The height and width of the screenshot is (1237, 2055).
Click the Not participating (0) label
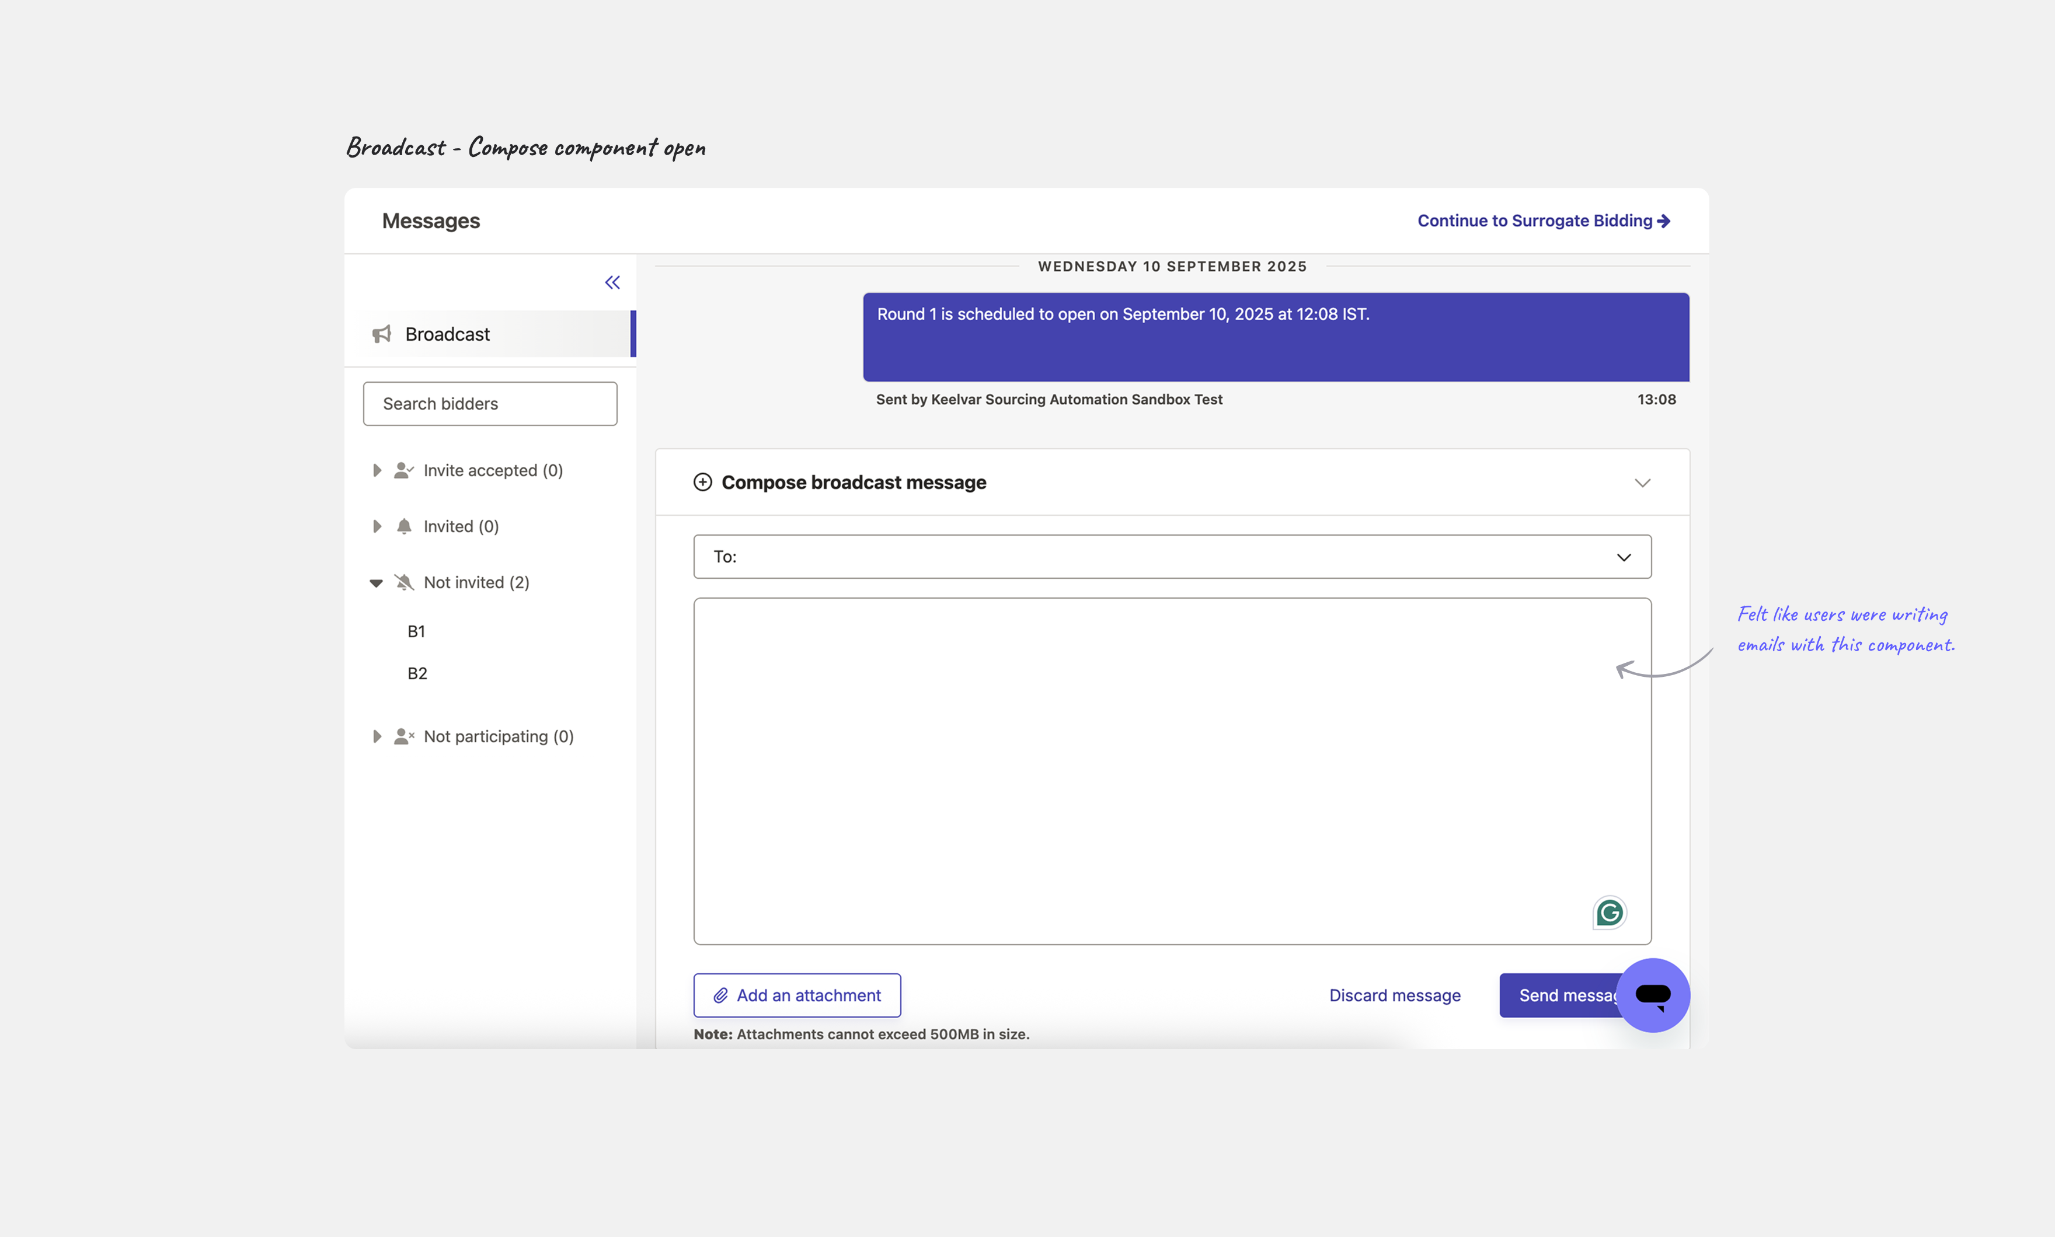498,736
